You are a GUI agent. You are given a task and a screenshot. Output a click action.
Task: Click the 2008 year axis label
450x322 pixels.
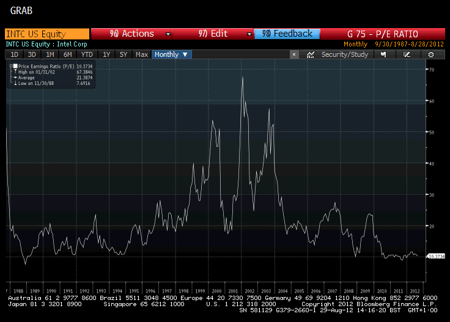(349, 291)
